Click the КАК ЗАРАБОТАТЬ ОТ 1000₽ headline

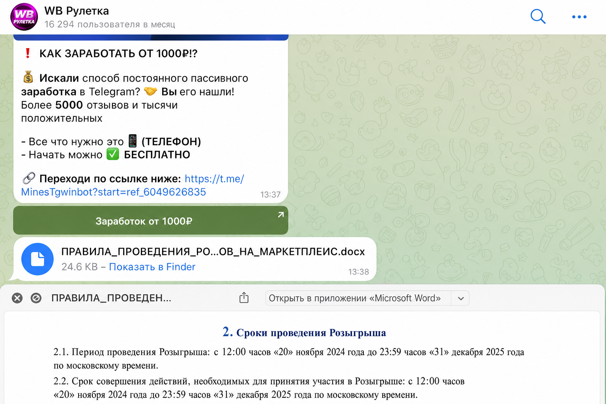coord(118,54)
